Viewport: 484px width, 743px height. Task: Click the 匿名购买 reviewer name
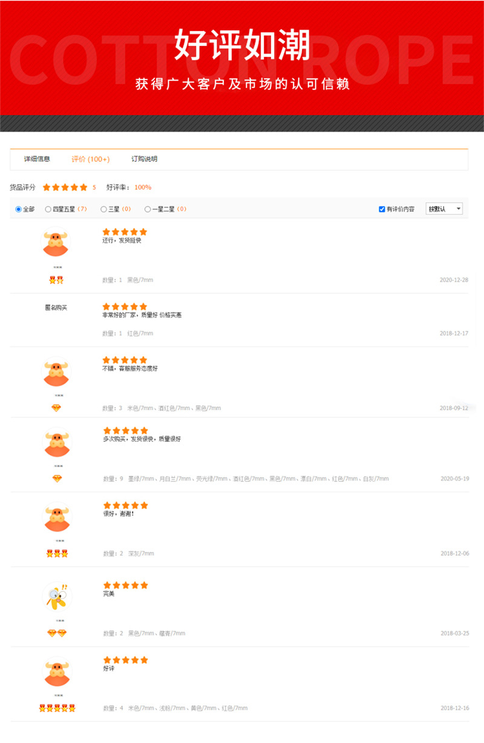click(56, 307)
